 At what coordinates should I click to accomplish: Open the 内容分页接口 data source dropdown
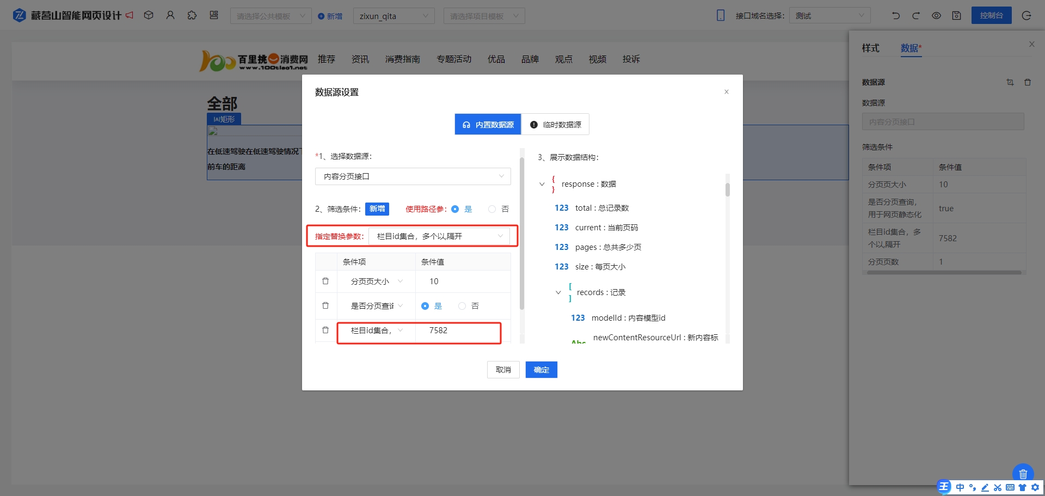pos(413,176)
